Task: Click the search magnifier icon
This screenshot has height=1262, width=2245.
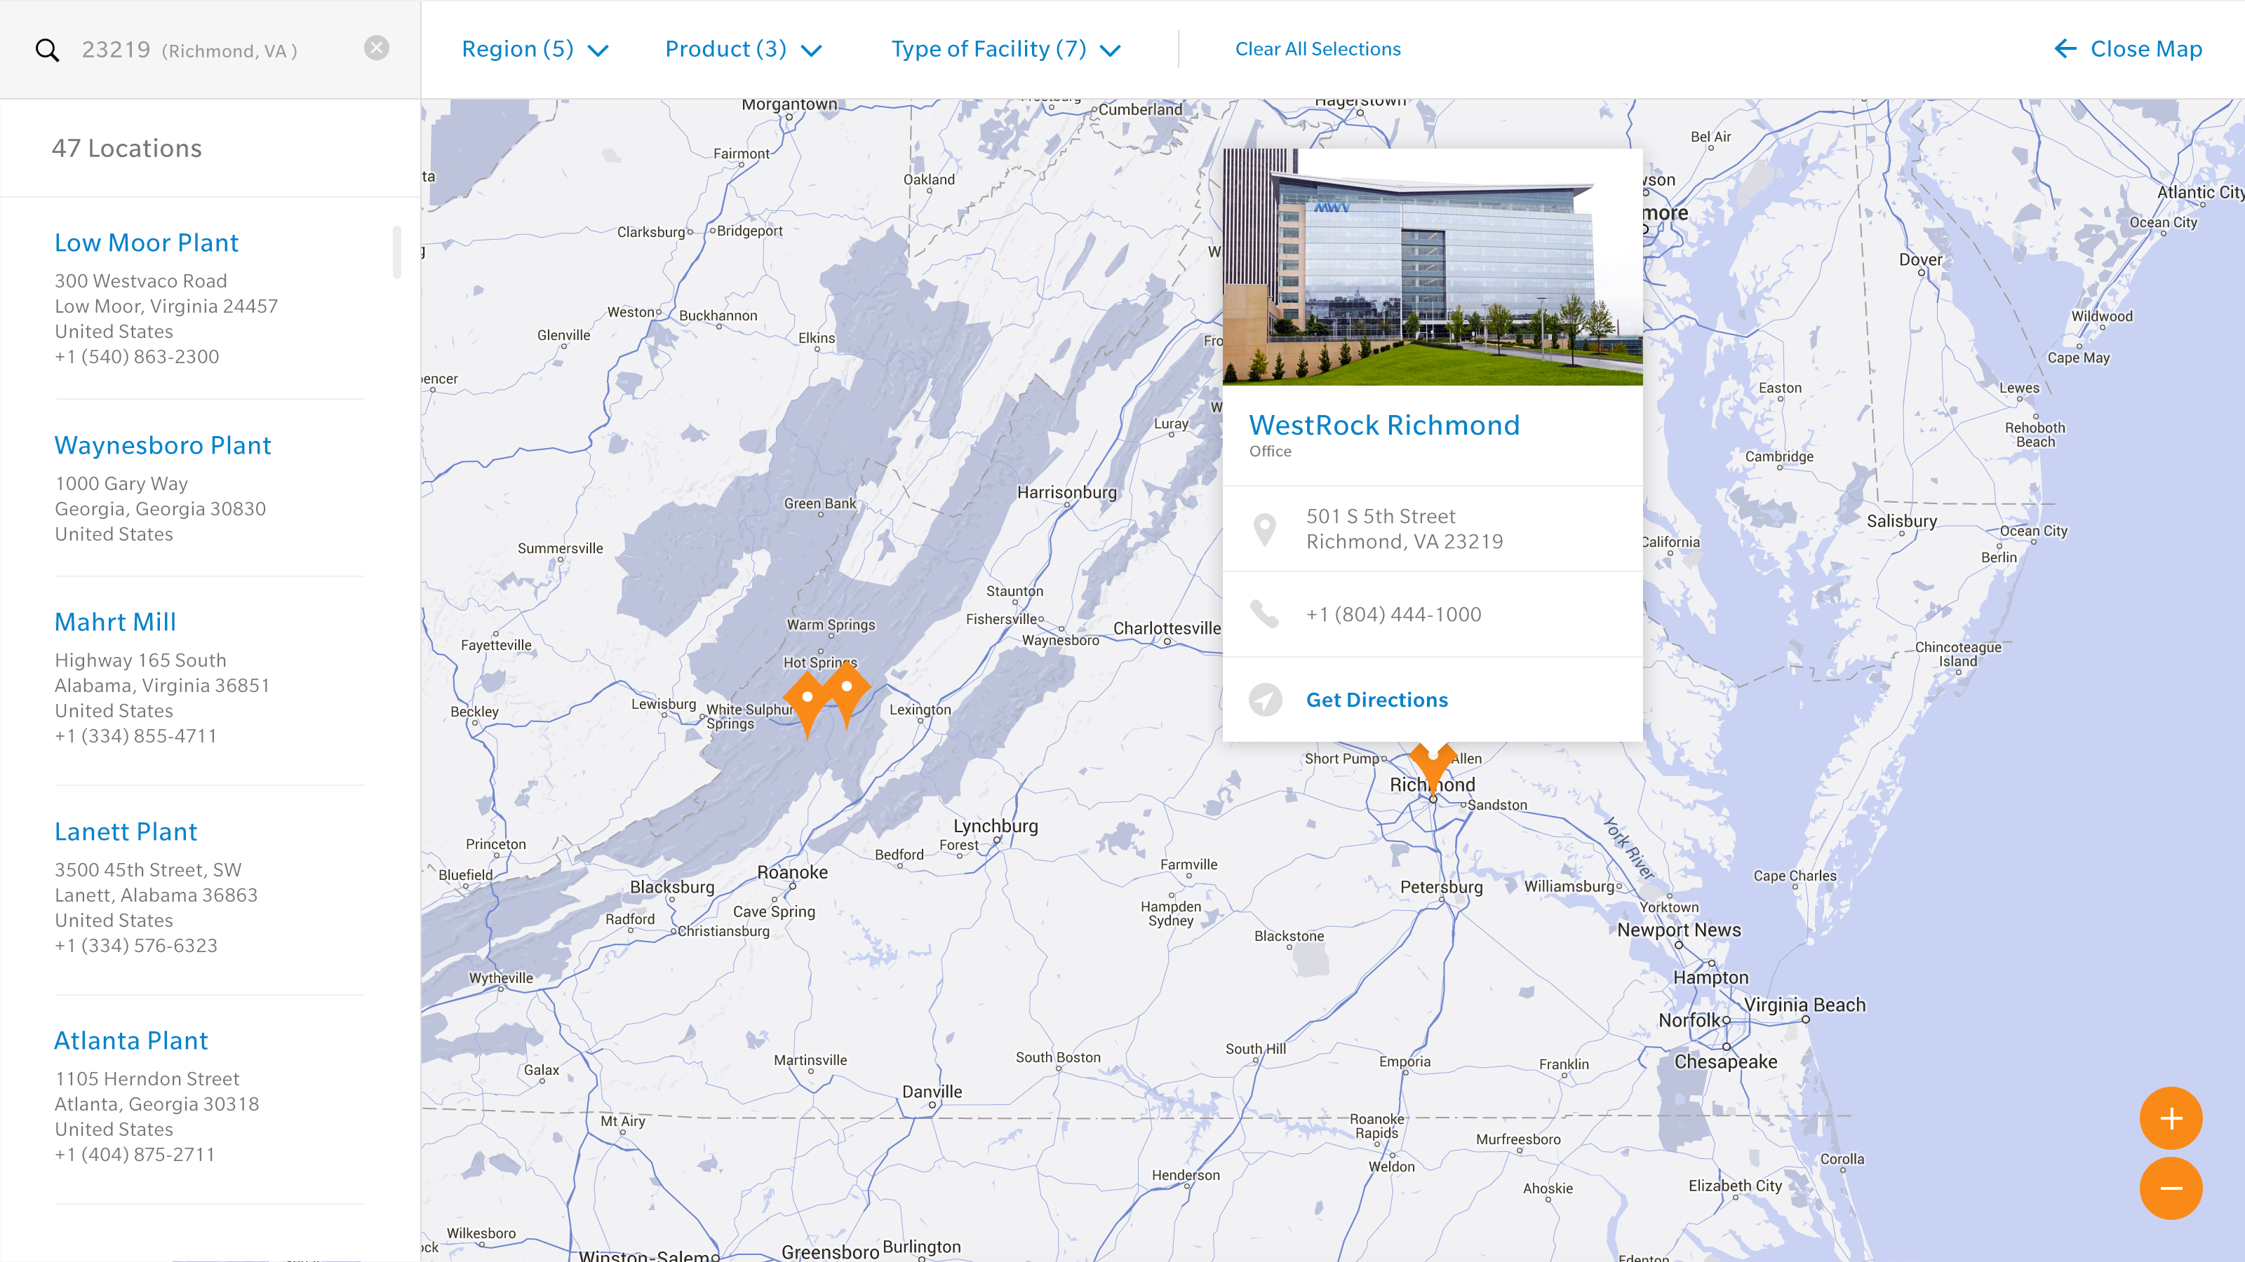Action: pyautogui.click(x=47, y=50)
